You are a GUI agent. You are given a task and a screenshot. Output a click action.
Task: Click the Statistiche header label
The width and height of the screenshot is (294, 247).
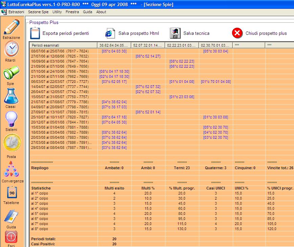pyautogui.click(x=41, y=188)
